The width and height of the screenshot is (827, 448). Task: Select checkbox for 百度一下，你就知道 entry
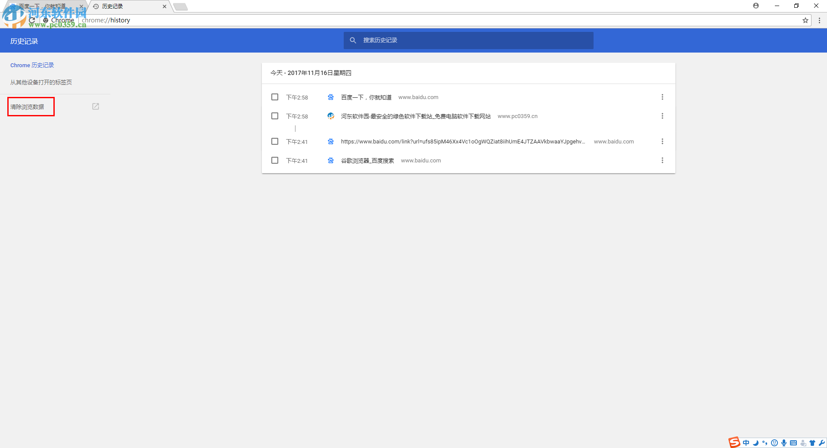[275, 97]
